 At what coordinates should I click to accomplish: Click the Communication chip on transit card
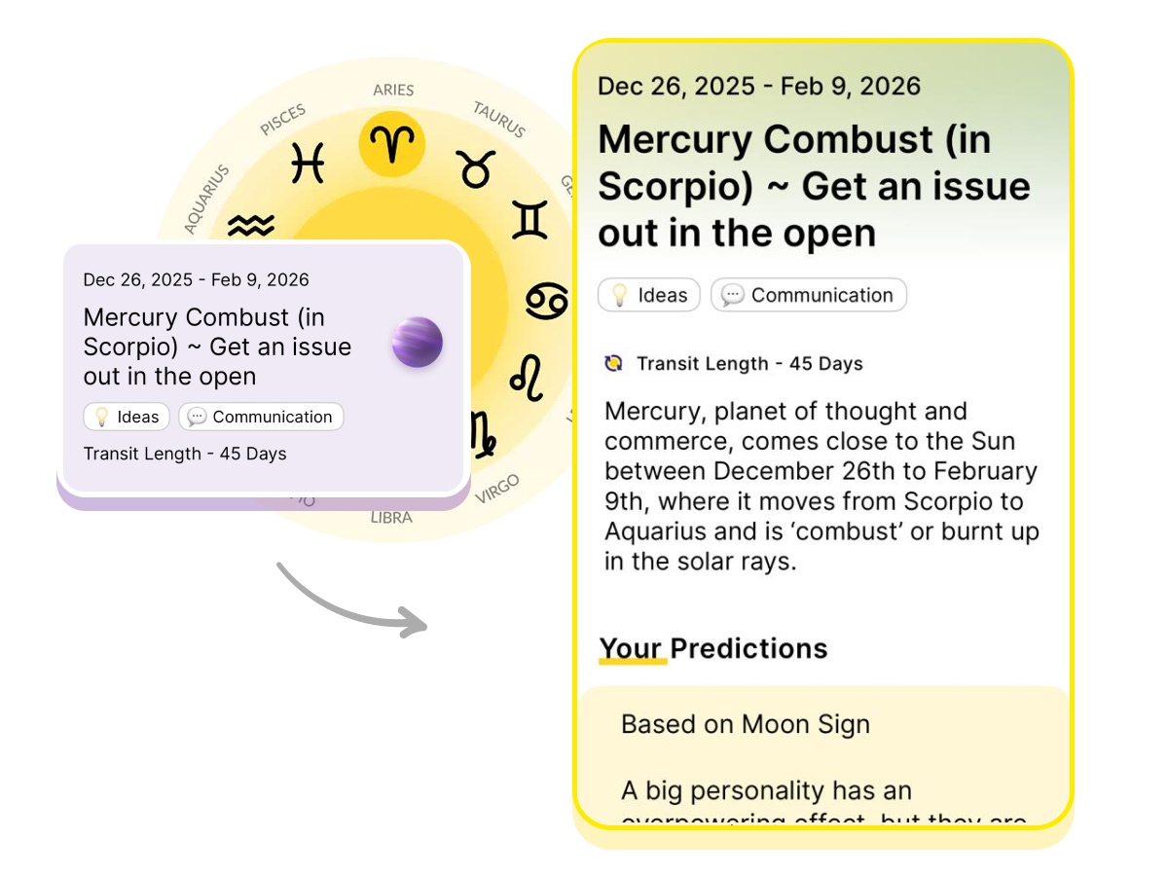tap(261, 417)
